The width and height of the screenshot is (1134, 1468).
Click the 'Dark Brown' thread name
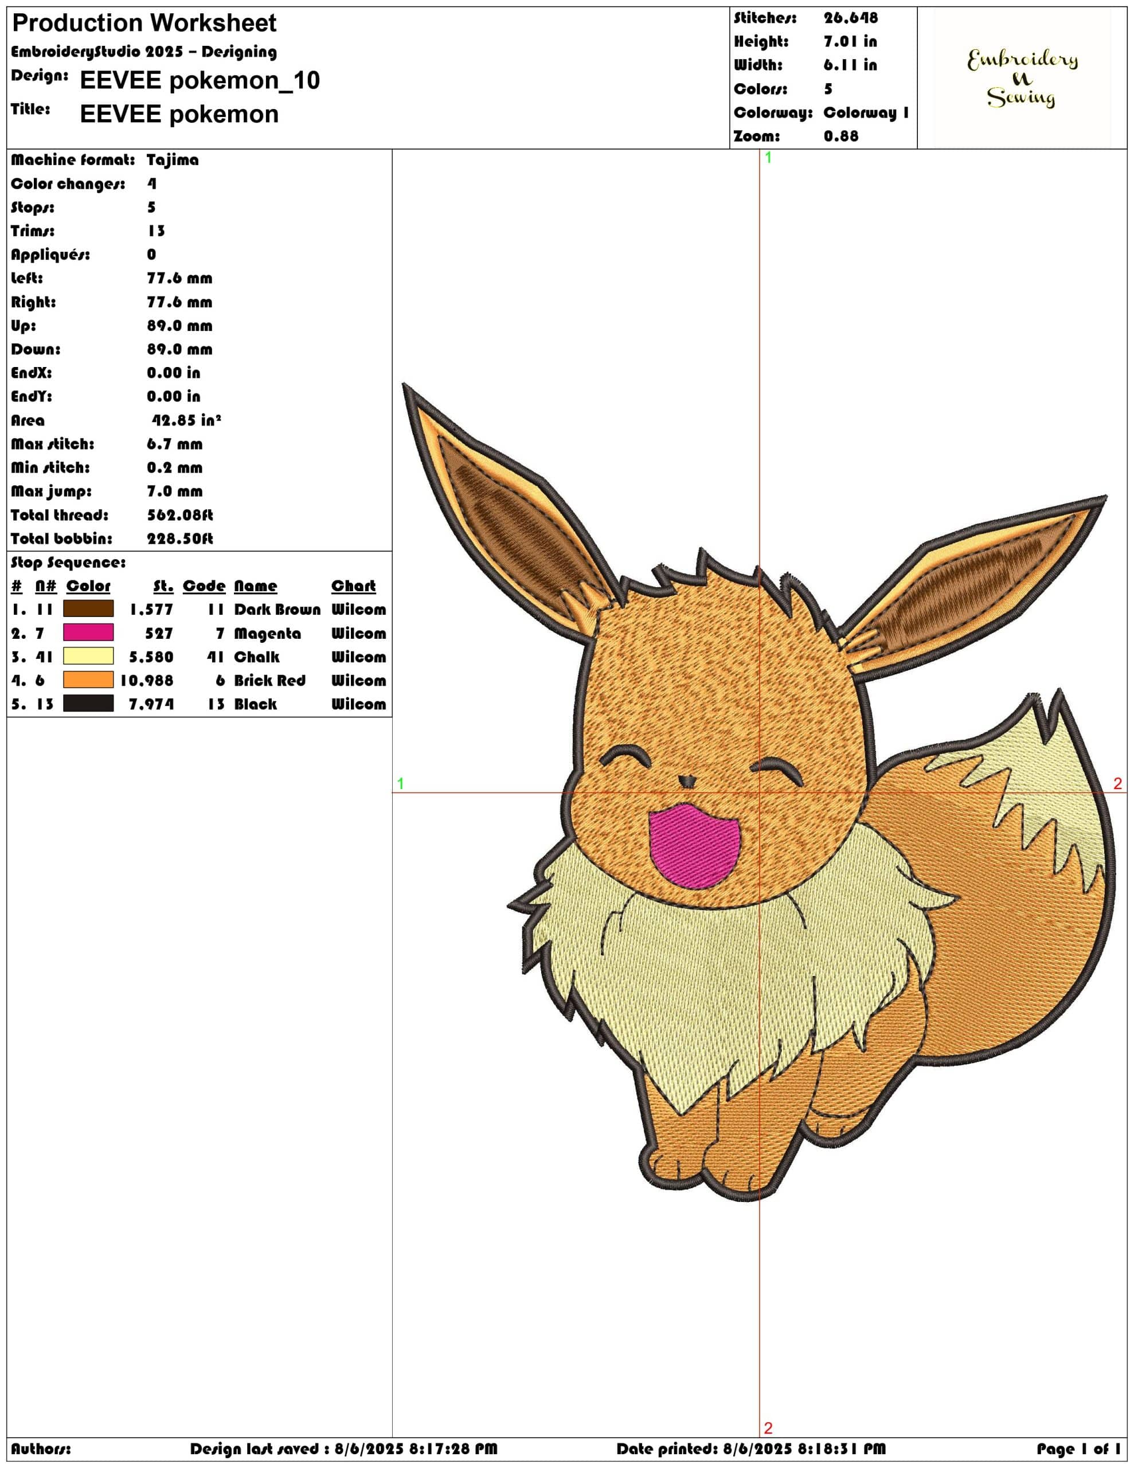[x=277, y=610]
